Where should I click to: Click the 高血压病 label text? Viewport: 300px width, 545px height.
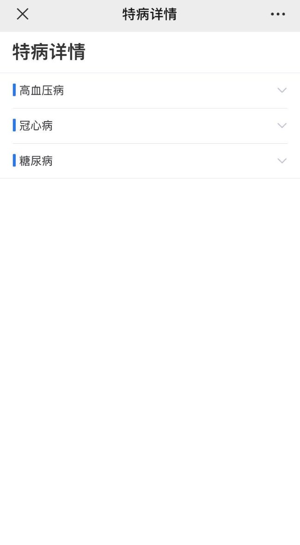click(x=42, y=91)
